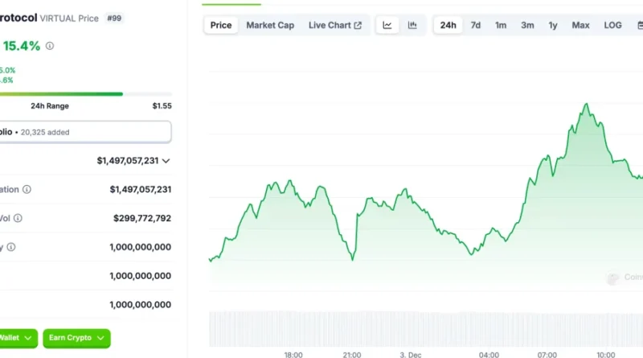643x358 pixels.
Task: Select the Price tab
Action: (221, 25)
